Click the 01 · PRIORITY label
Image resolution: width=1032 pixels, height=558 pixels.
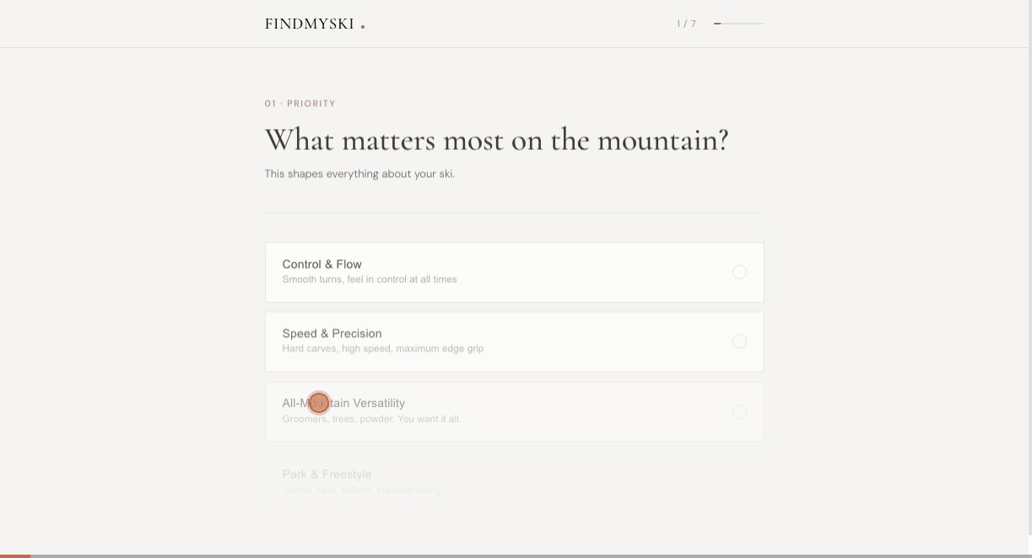pyautogui.click(x=300, y=103)
